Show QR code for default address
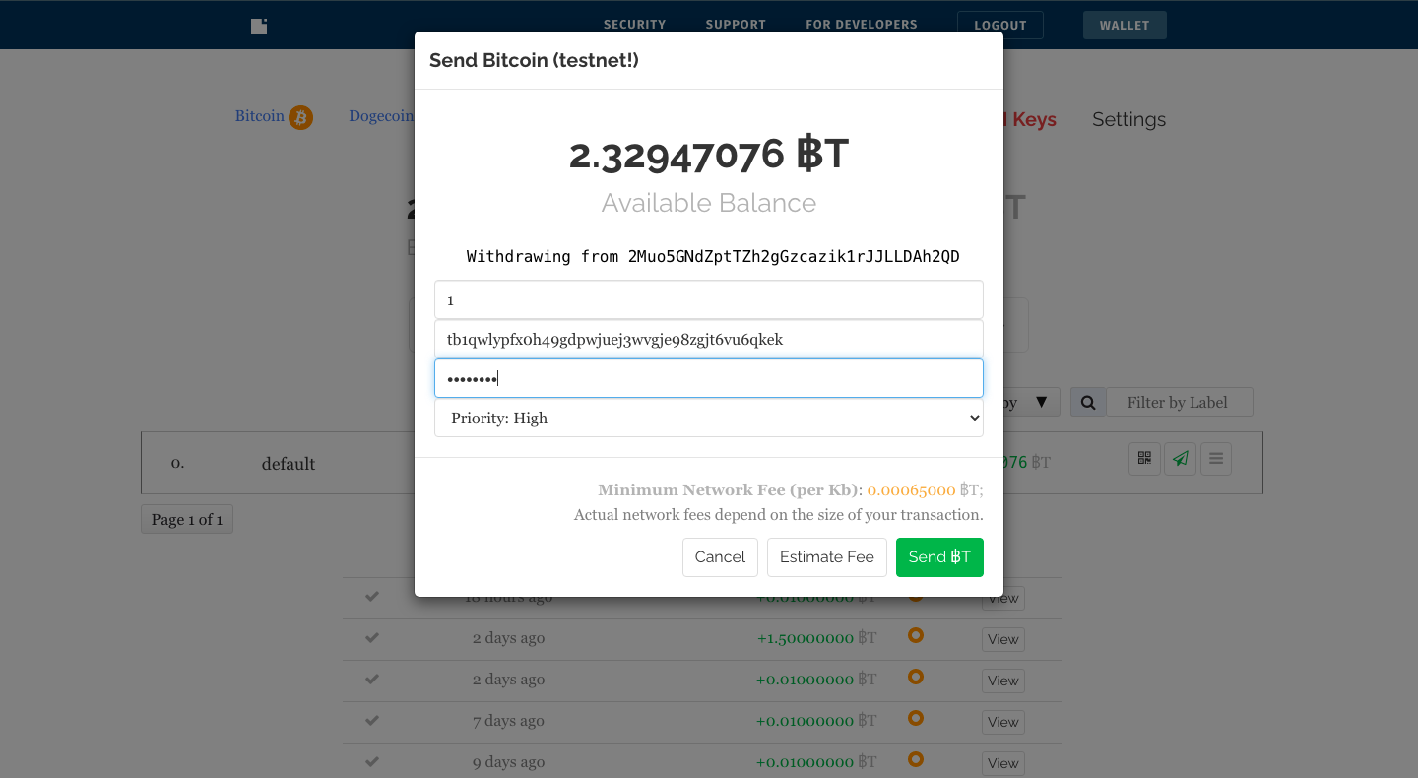Image resolution: width=1418 pixels, height=778 pixels. coord(1144,458)
